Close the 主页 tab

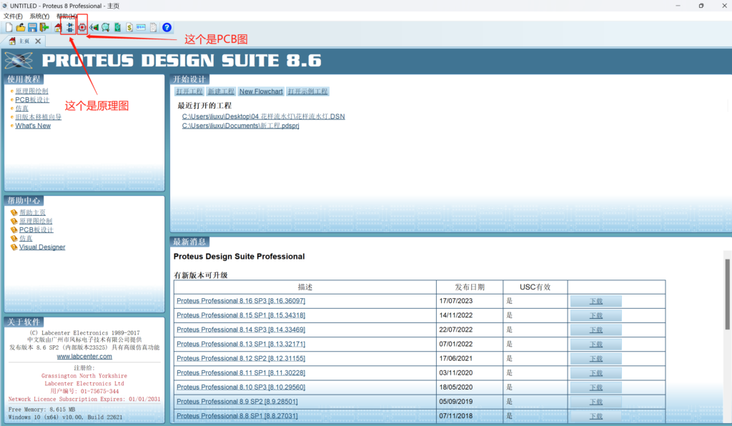tap(39, 41)
